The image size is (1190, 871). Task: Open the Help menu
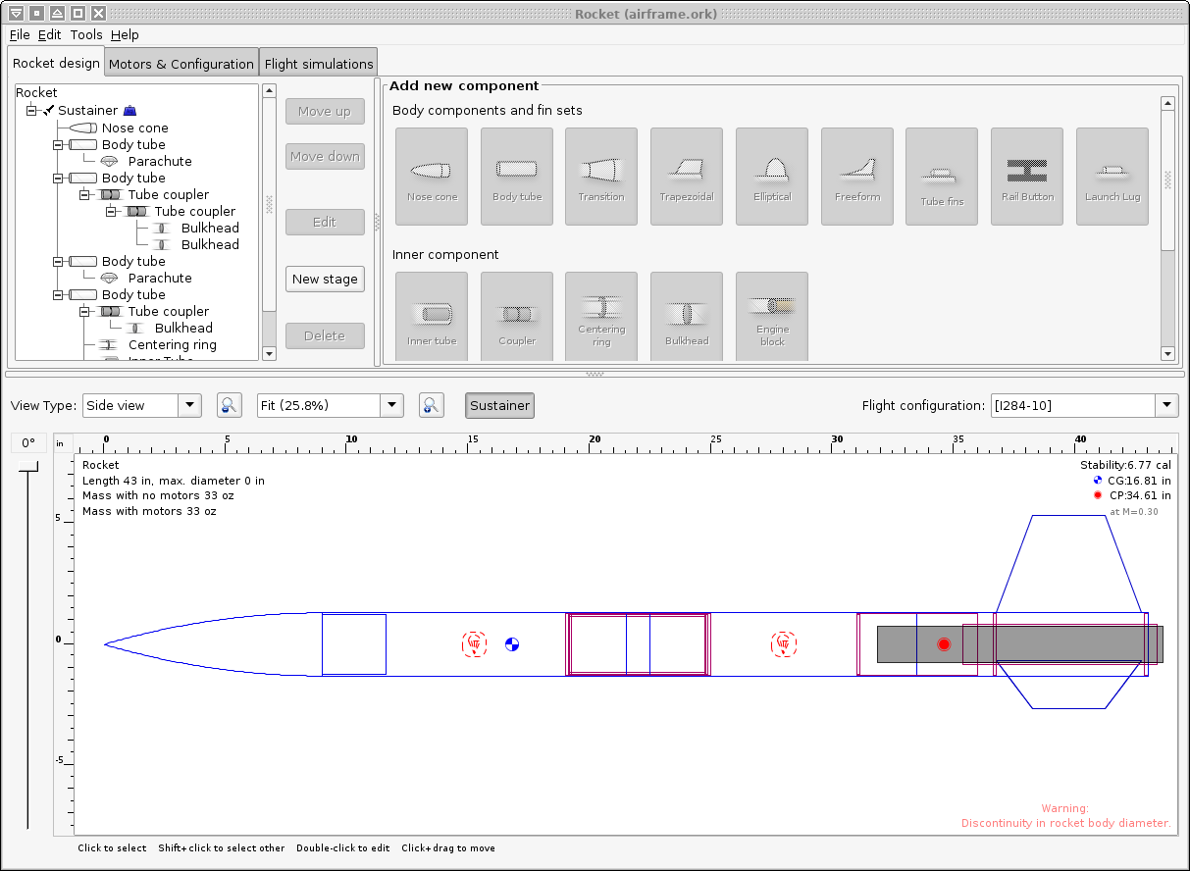point(126,34)
